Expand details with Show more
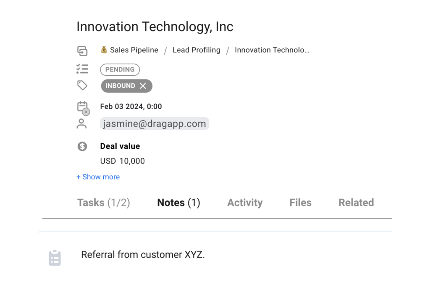This screenshot has height=287, width=430. 98,177
